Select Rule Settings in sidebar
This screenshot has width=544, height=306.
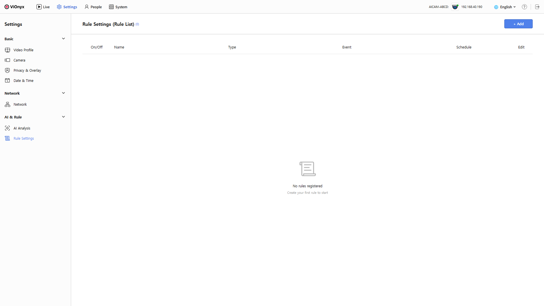(24, 139)
